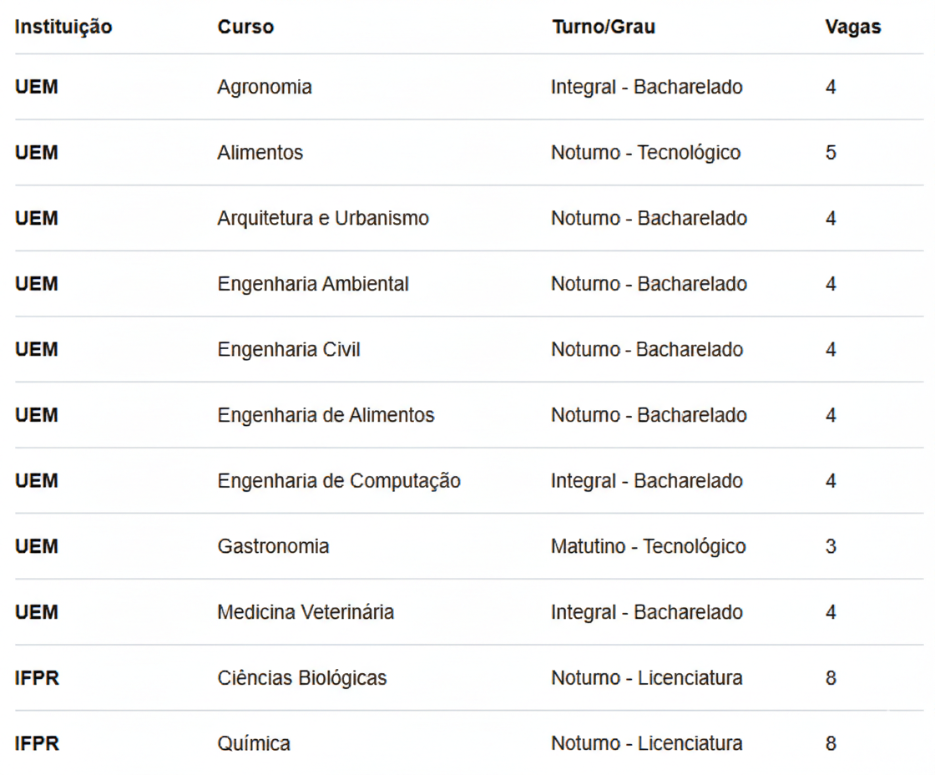Select Noturno - Tecnológico for Alimentos

(646, 153)
